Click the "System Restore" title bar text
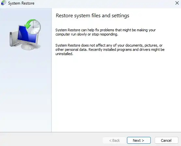This screenshot has width=181, height=146. tap(21, 3)
